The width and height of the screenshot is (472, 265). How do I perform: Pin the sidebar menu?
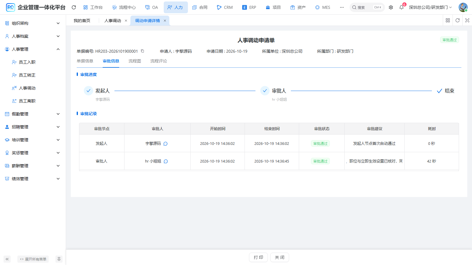59,259
